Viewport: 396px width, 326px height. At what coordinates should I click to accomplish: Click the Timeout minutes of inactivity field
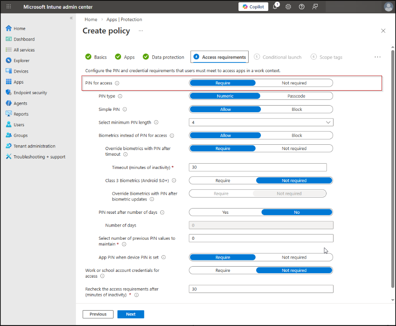pos(258,167)
